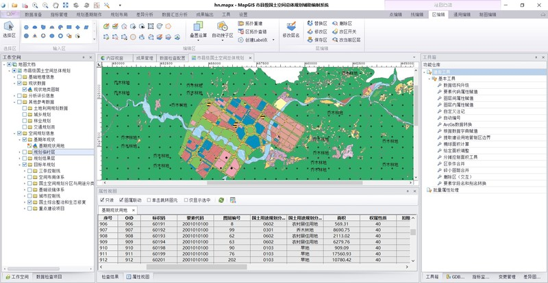Click the 拓扑重建 topology rebuild tool
This screenshot has width=548, height=283.
[250, 23]
